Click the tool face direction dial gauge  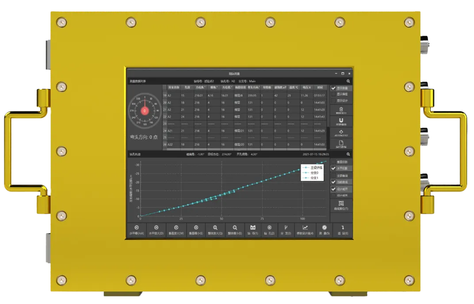pos(145,111)
